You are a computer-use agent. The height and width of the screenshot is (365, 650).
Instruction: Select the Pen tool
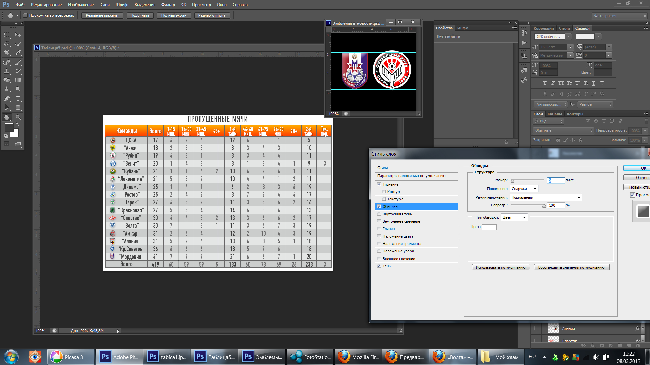(7, 99)
